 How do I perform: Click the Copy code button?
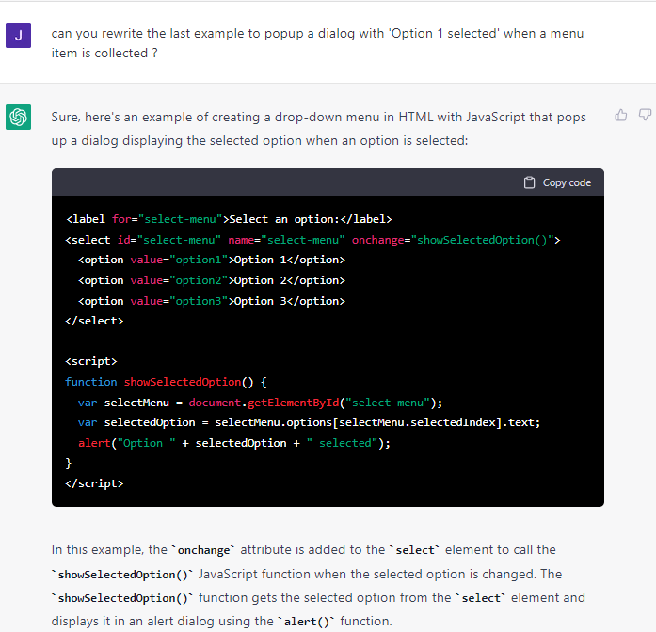point(557,182)
